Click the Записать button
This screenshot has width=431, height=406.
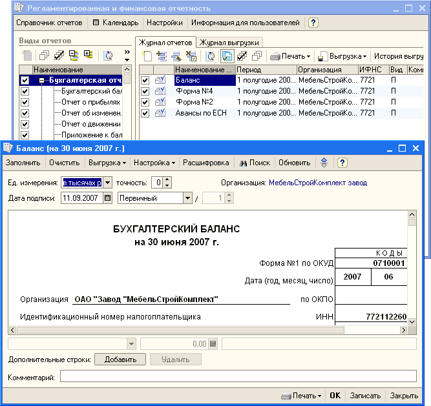(x=365, y=396)
